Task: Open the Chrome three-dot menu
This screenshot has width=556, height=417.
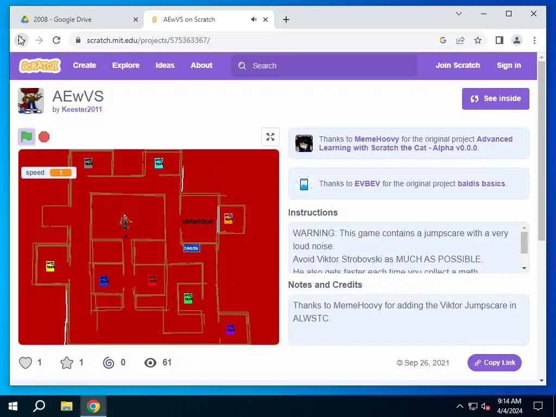Action: tap(534, 40)
